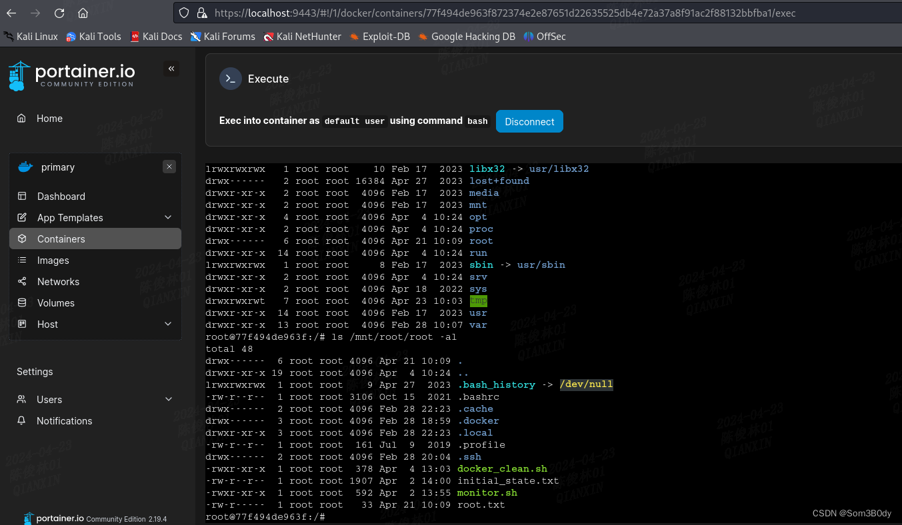Click the padlock site security icon
Image resolution: width=902 pixels, height=525 pixels.
click(202, 13)
